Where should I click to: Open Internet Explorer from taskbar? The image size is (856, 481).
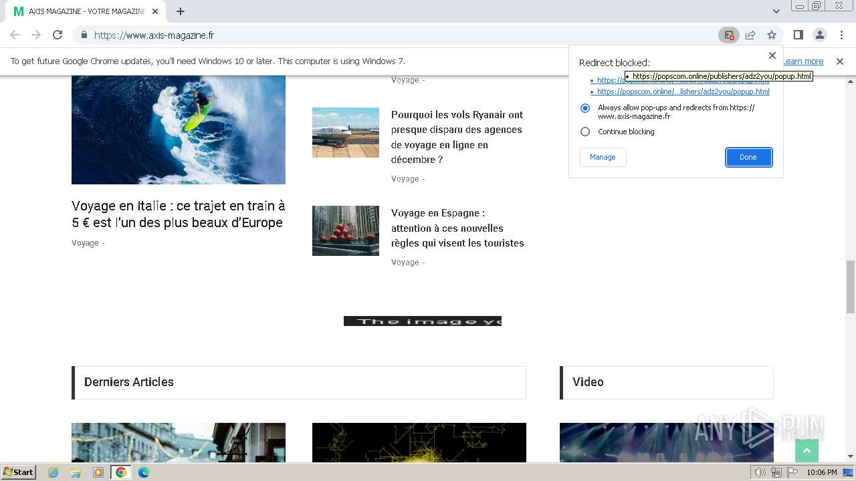coord(53,472)
